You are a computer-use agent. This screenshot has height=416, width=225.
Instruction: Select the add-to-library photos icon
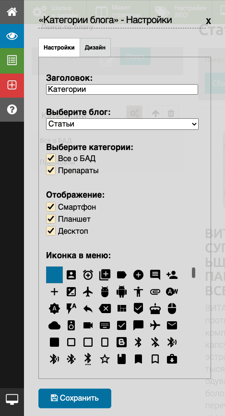pyautogui.click(x=105, y=275)
